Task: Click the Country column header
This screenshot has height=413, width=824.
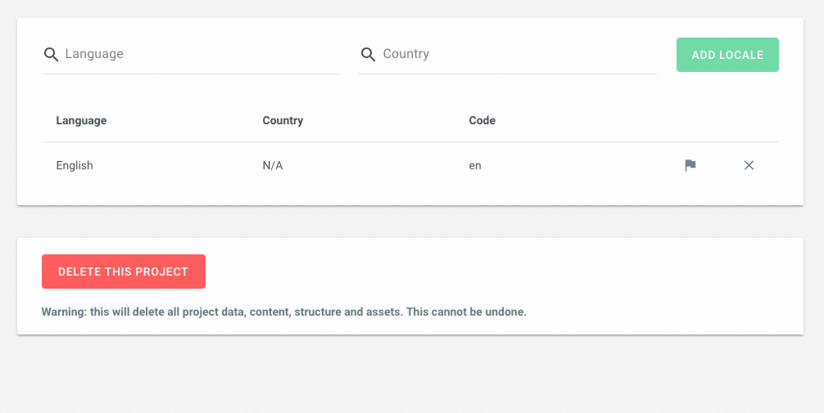Action: [x=283, y=120]
